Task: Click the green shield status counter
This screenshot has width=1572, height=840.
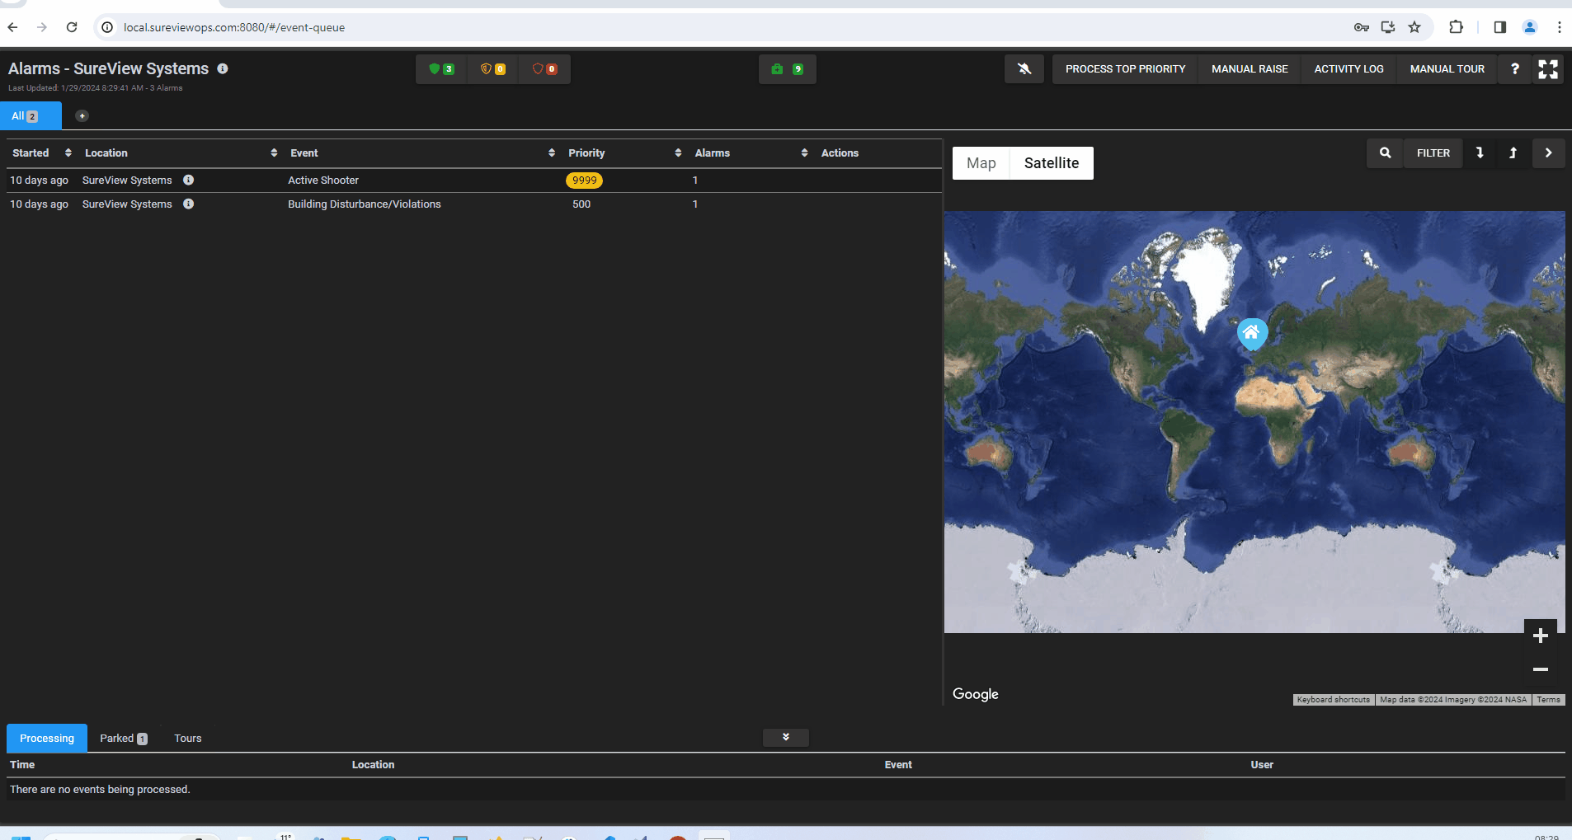Action: [x=441, y=69]
